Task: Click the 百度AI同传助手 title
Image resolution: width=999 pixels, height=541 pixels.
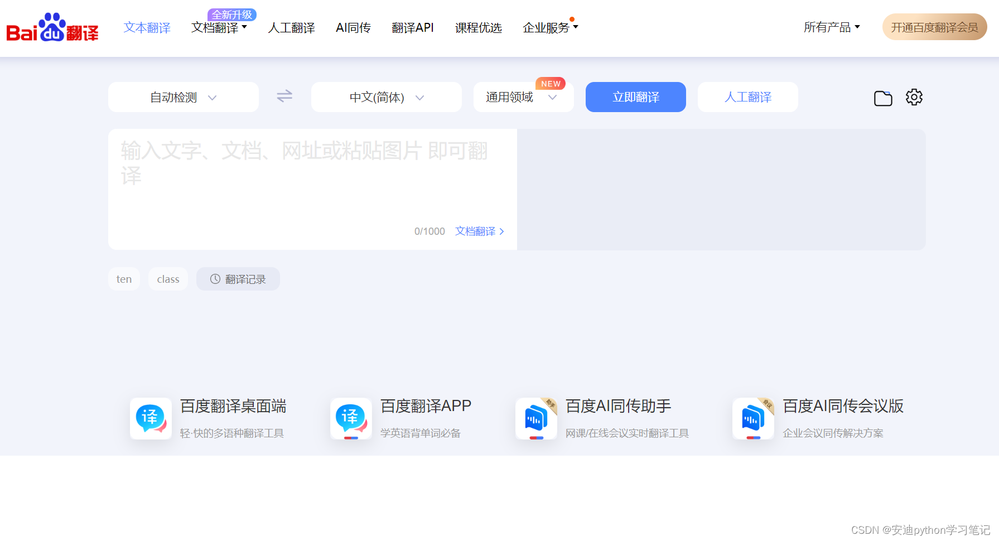Action: [619, 406]
